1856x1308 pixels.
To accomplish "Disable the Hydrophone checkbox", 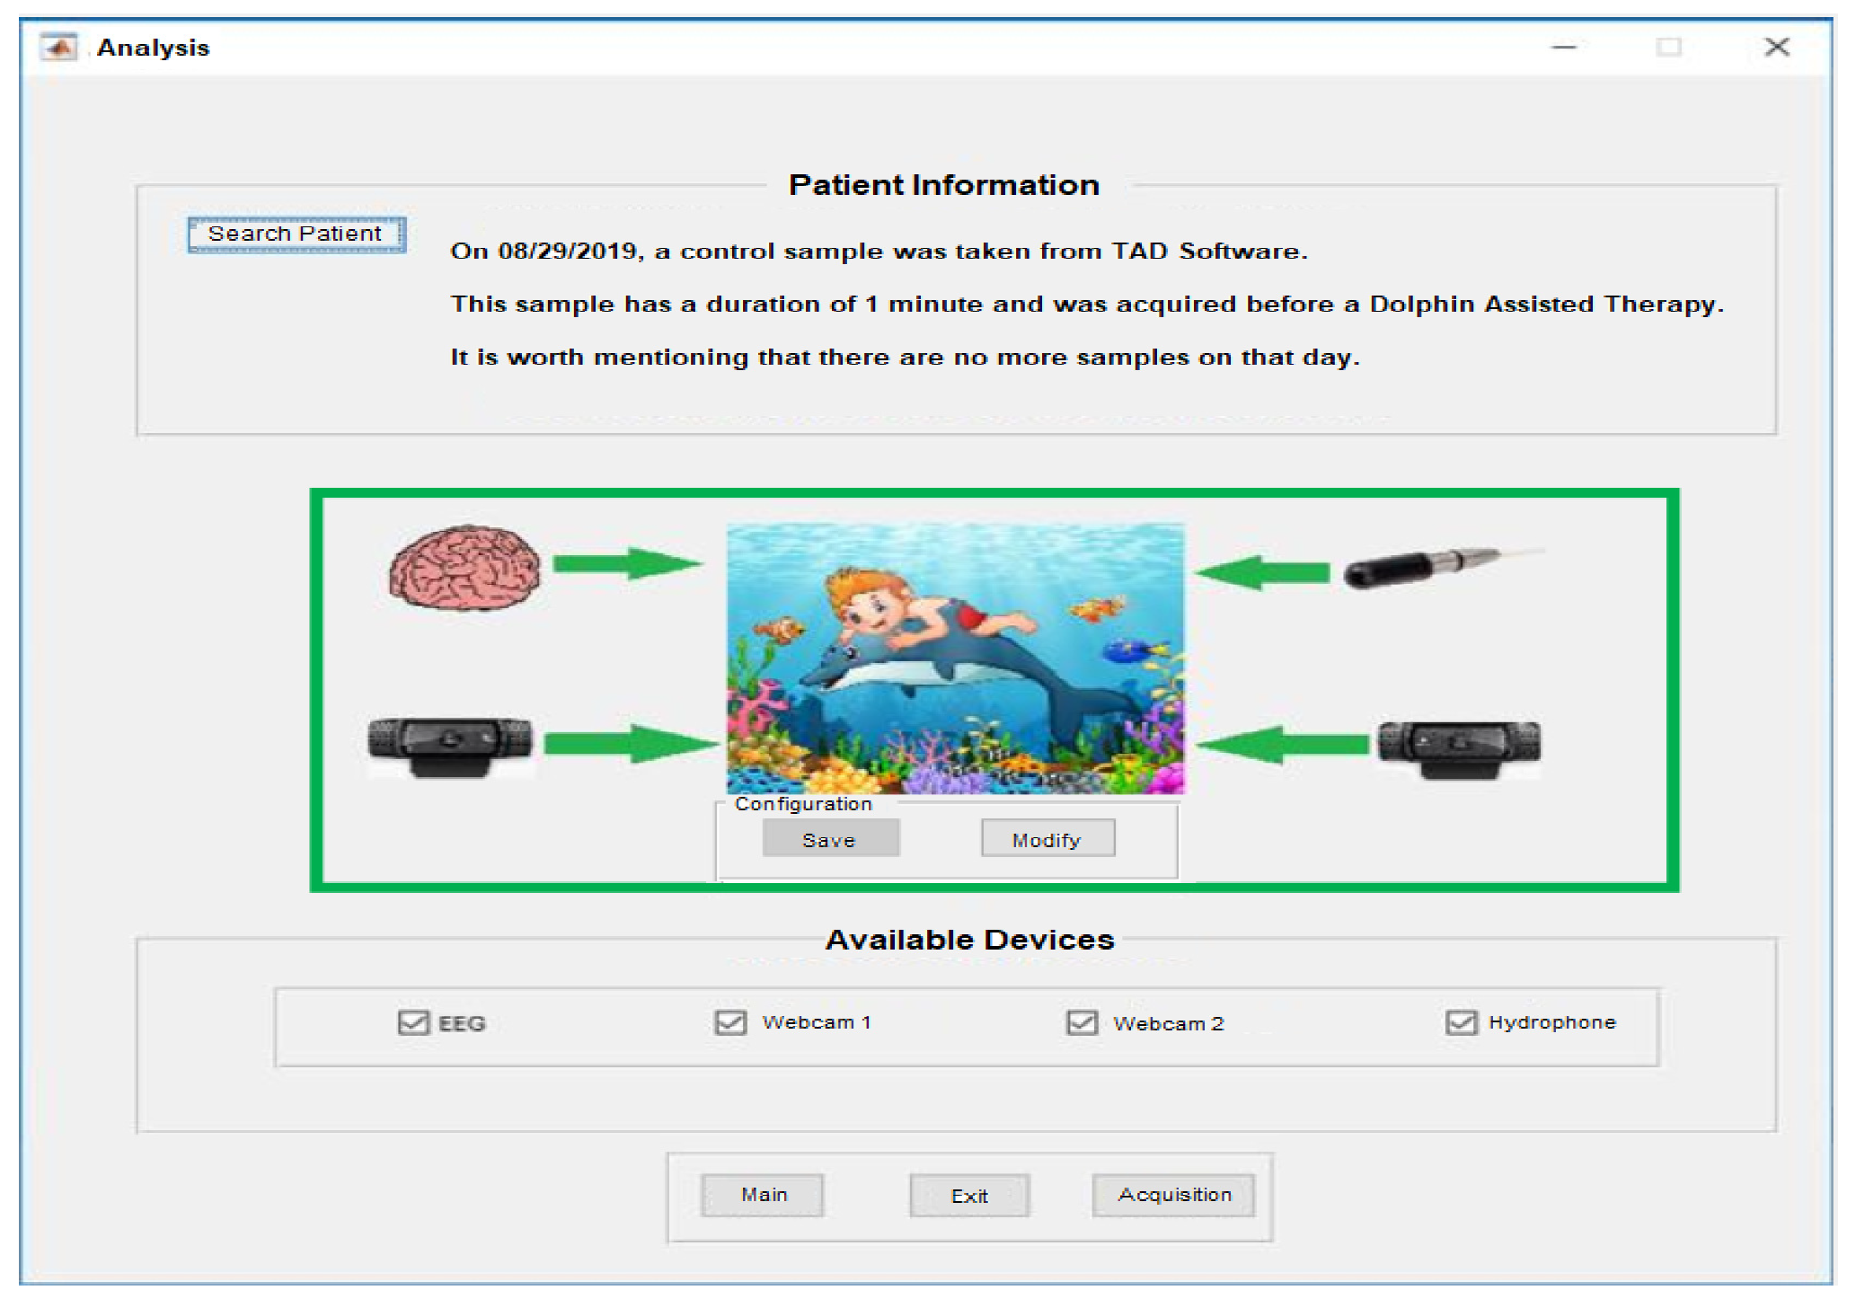I will 1461,1022.
